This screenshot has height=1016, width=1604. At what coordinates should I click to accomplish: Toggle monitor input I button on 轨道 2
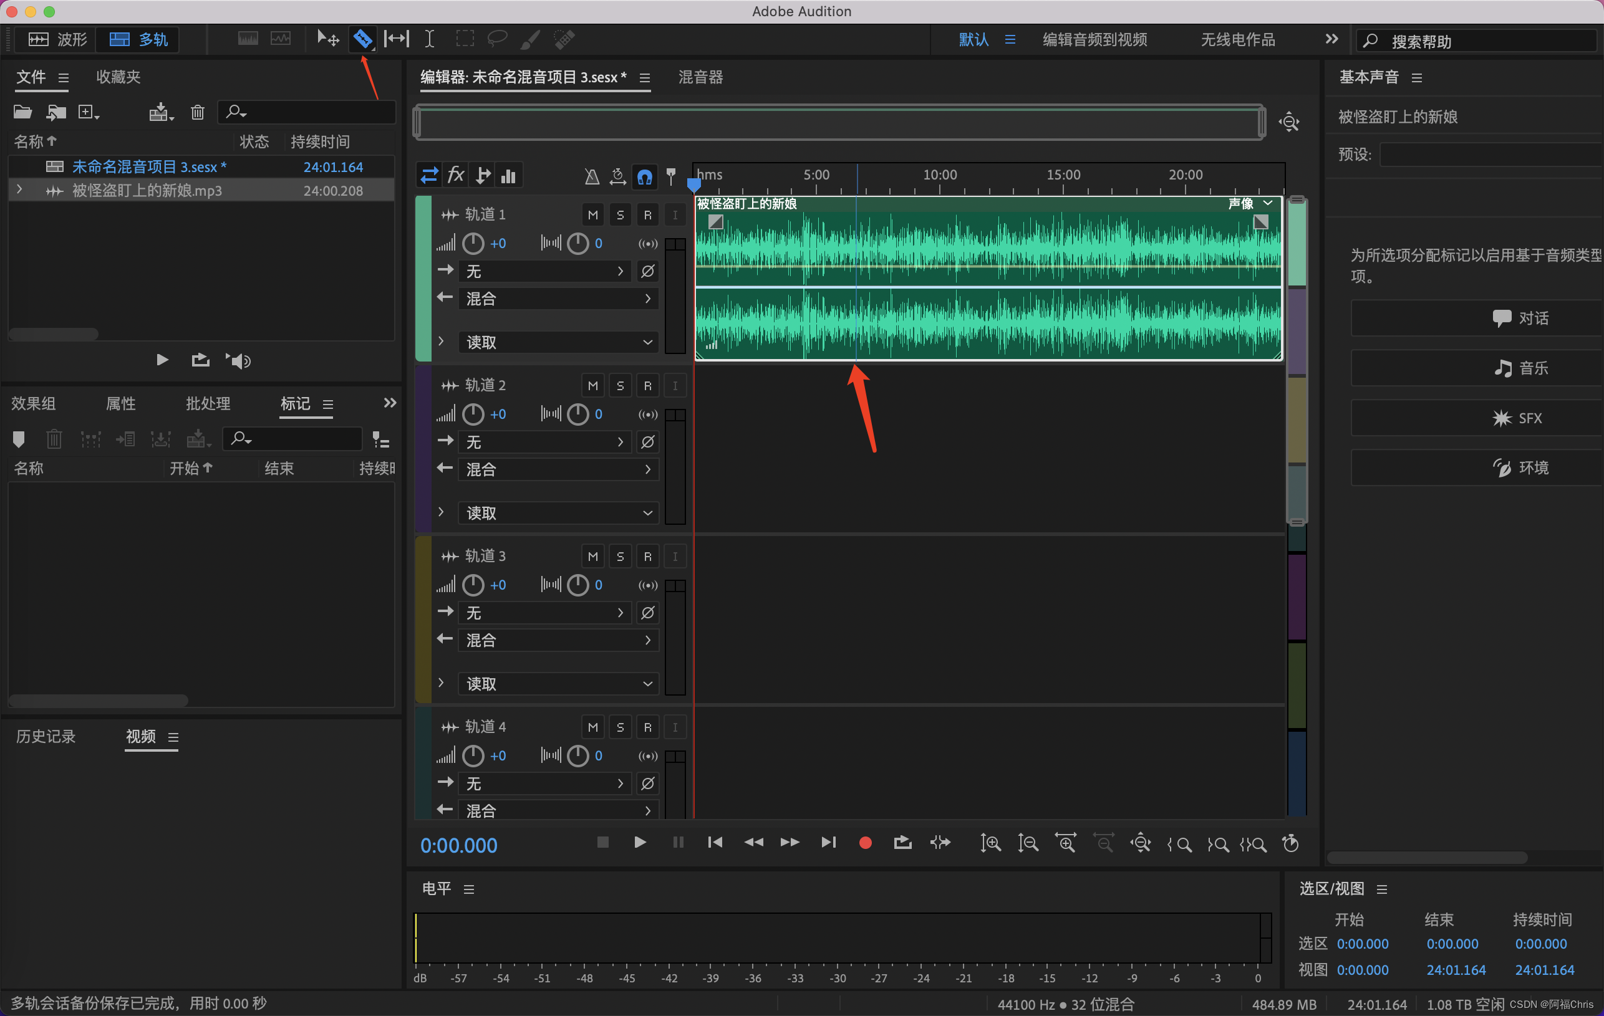[675, 385]
